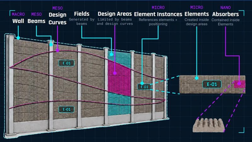Screen dimensions: 252x142
Task: Click the cyan marker dot in the upper cyan field
Action: click(x=112, y=54)
